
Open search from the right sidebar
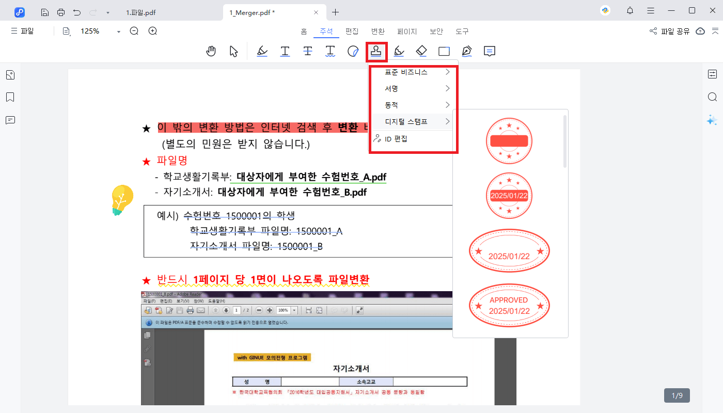pyautogui.click(x=712, y=97)
